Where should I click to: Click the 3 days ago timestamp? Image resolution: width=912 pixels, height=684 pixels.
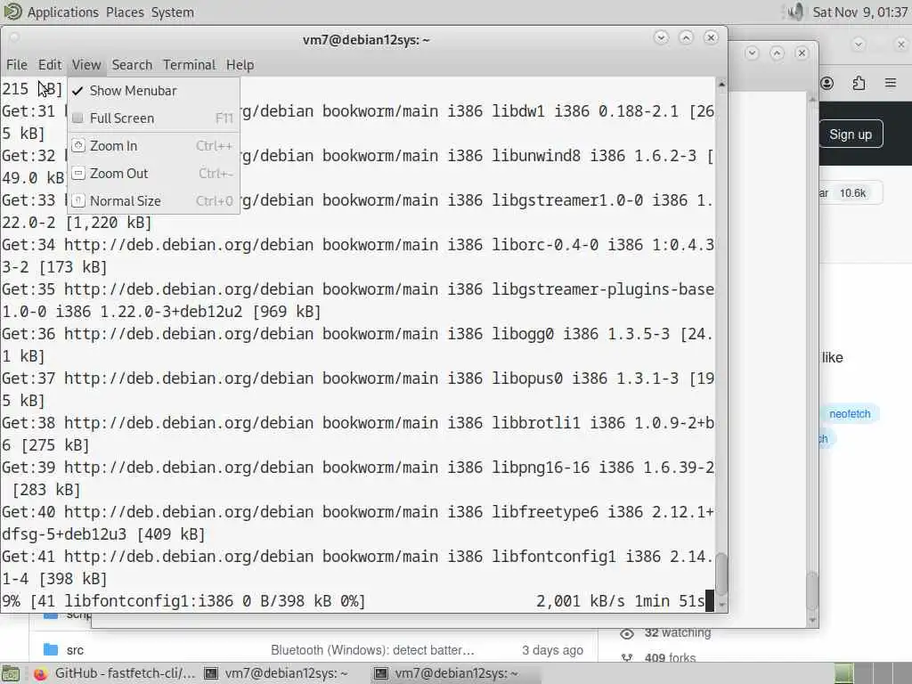(552, 650)
